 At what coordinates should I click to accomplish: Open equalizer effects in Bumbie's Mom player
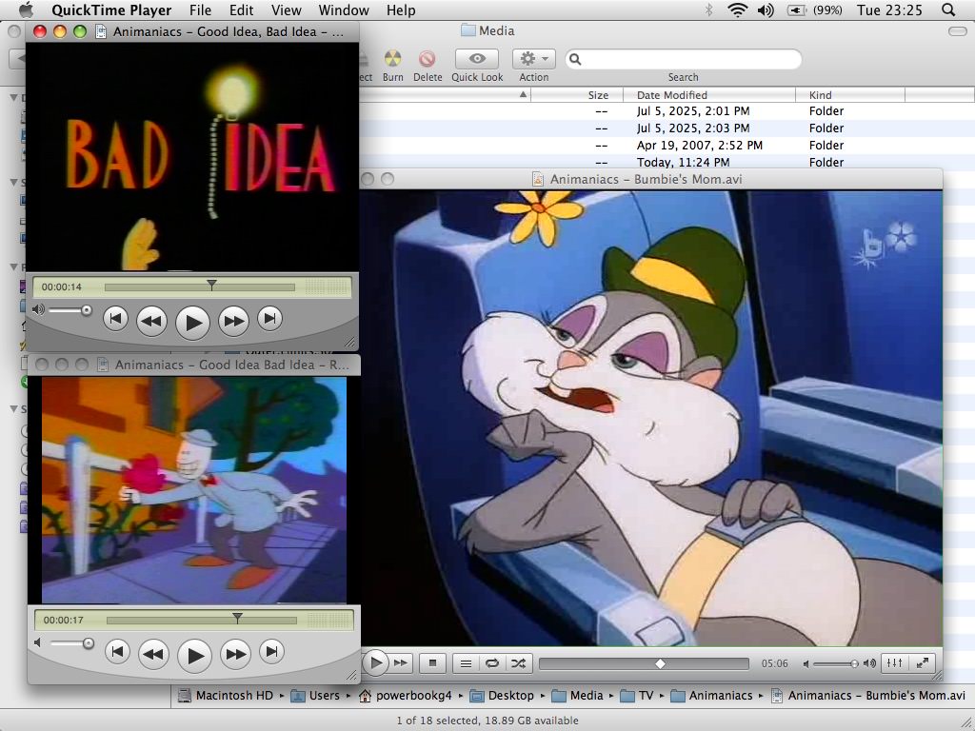894,663
